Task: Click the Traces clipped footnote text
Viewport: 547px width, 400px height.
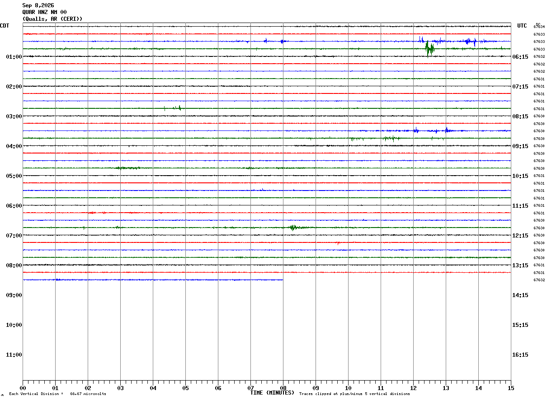Action: pyautogui.click(x=354, y=394)
